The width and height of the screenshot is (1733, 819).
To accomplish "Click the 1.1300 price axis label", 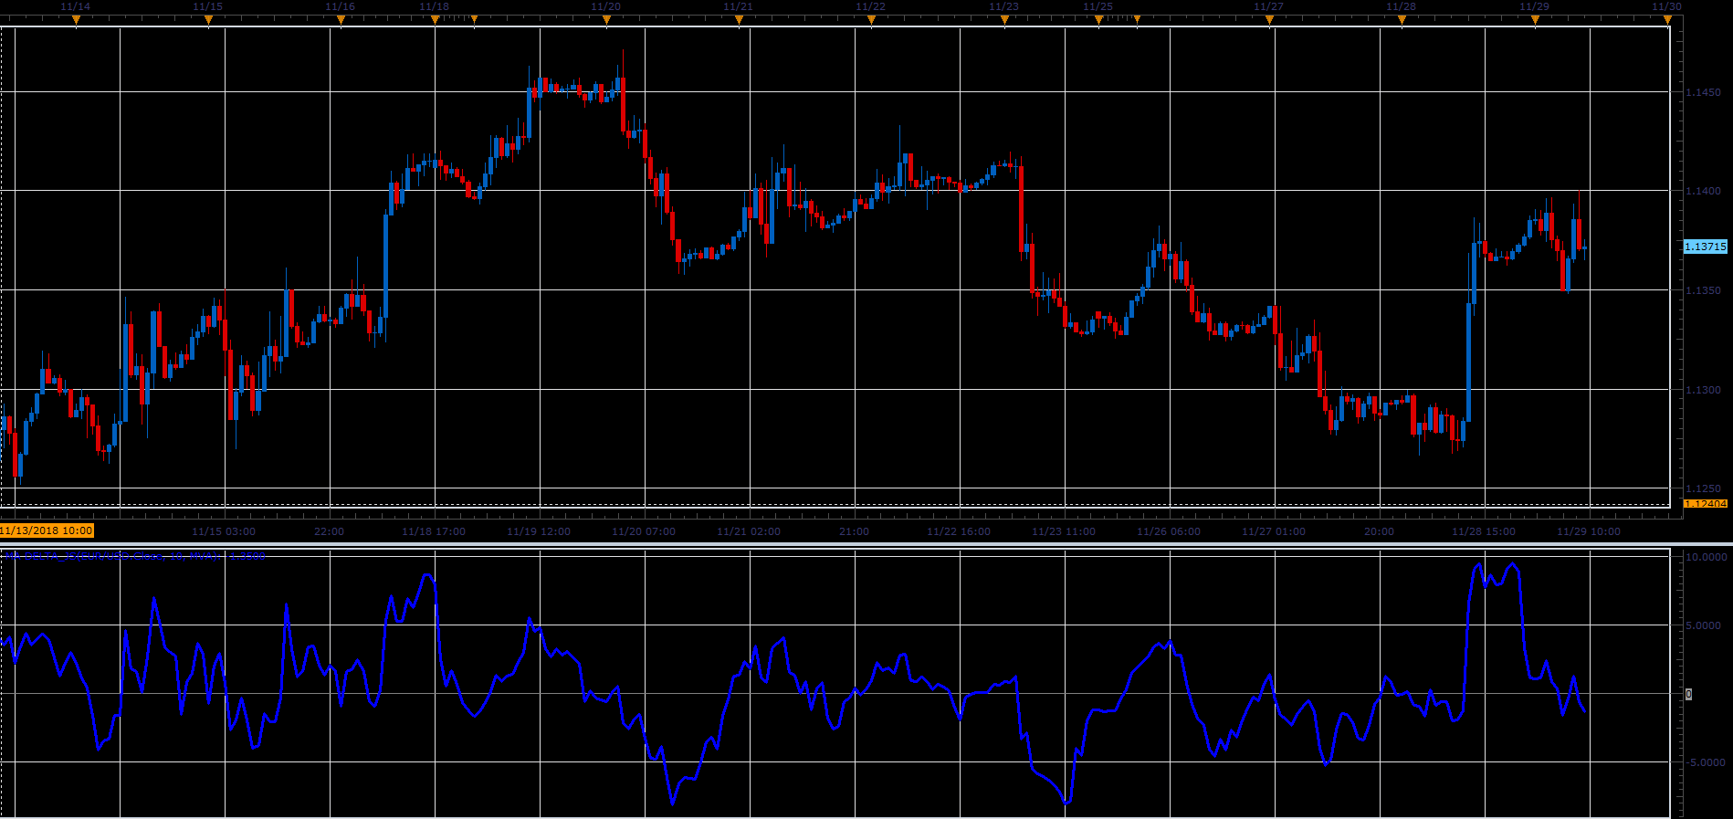I will pyautogui.click(x=1703, y=390).
